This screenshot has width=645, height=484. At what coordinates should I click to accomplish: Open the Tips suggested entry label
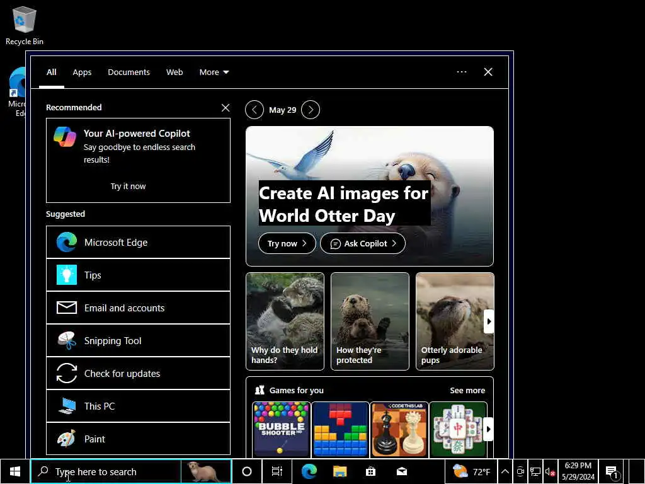(x=93, y=275)
